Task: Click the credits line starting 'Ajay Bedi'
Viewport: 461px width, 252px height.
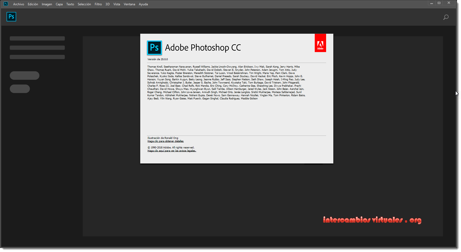Action: pyautogui.click(x=202, y=99)
